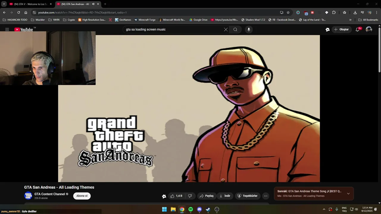This screenshot has height=214, width=381.
Task: Open the GeoNames bookmark
Action: click(x=123, y=20)
